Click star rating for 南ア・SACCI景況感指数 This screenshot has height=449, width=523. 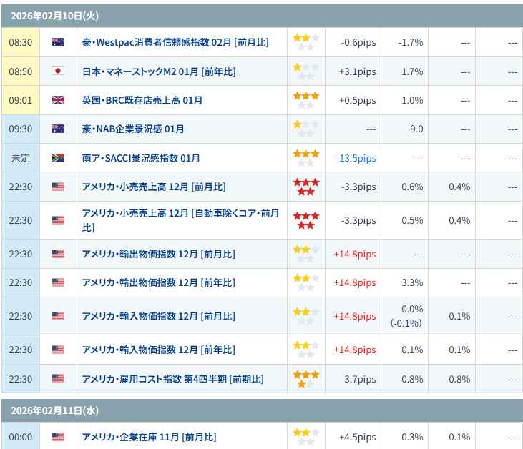(x=306, y=158)
